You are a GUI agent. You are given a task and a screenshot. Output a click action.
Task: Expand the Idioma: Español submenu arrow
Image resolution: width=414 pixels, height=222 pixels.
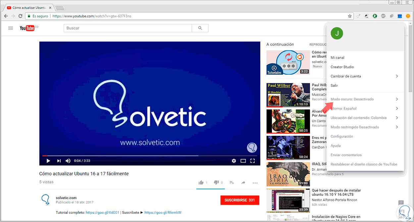(x=397, y=108)
